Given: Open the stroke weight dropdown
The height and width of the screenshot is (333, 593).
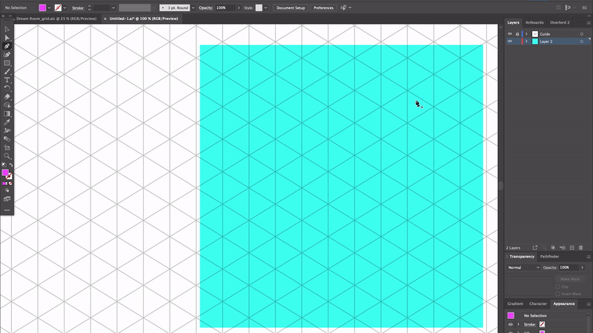Looking at the screenshot, I should pos(113,8).
